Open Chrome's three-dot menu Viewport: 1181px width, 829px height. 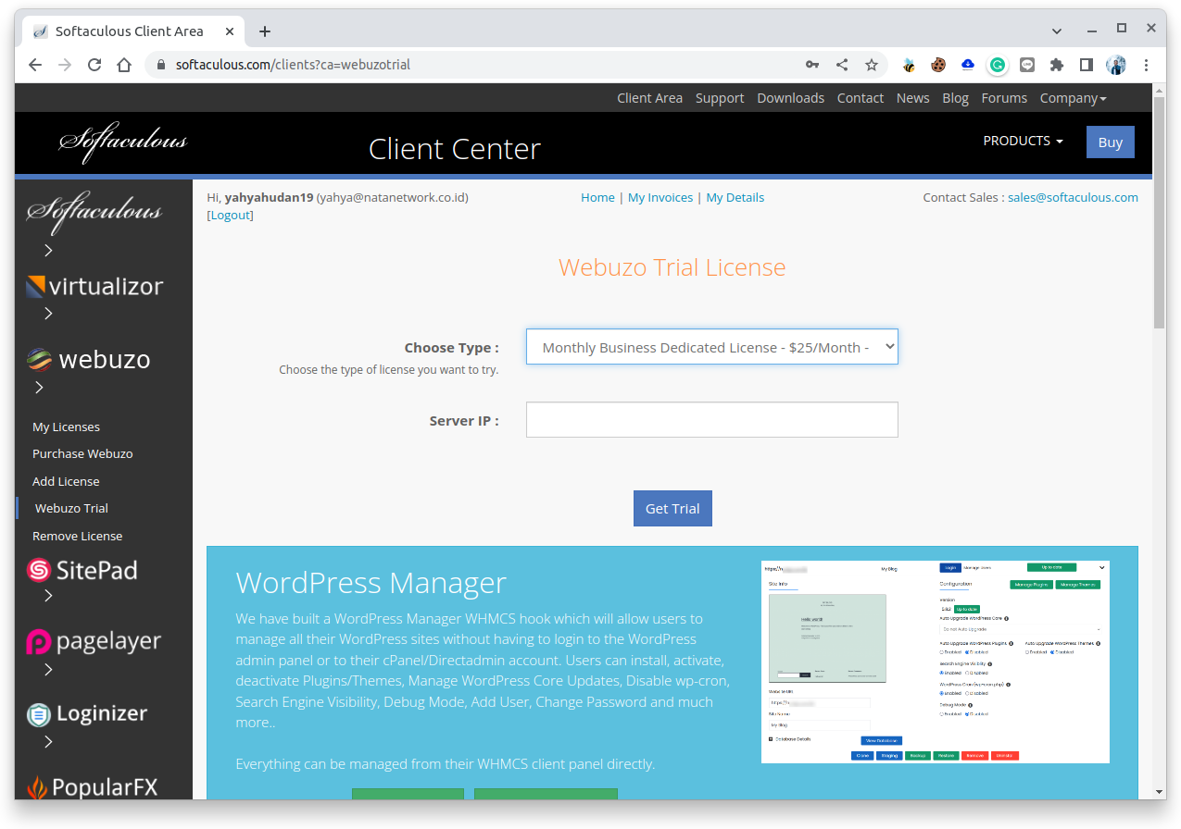click(1147, 65)
